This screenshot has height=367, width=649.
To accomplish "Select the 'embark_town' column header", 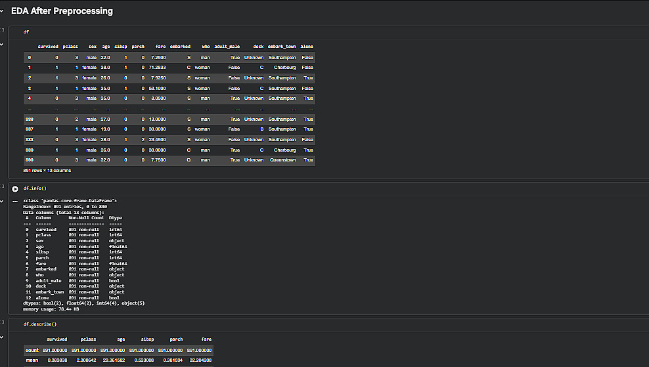I will (282, 47).
